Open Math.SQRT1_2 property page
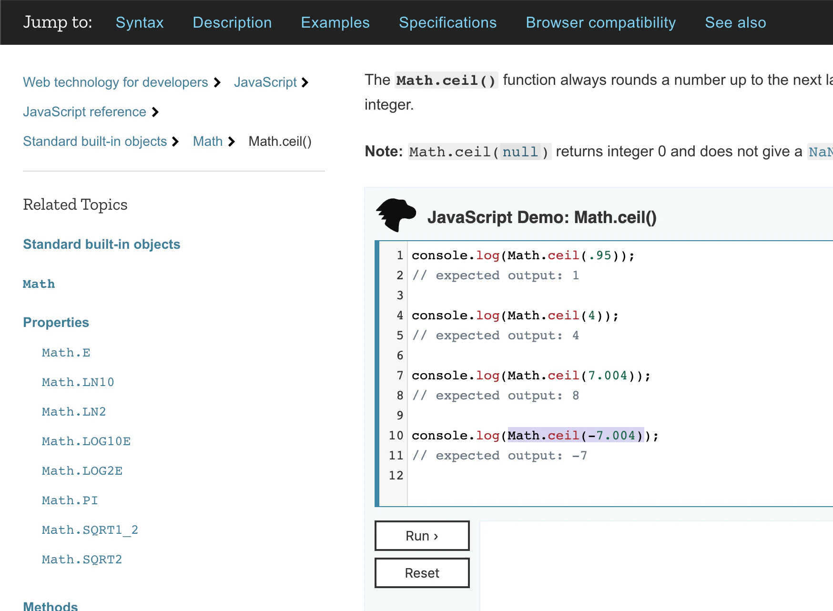 click(90, 530)
